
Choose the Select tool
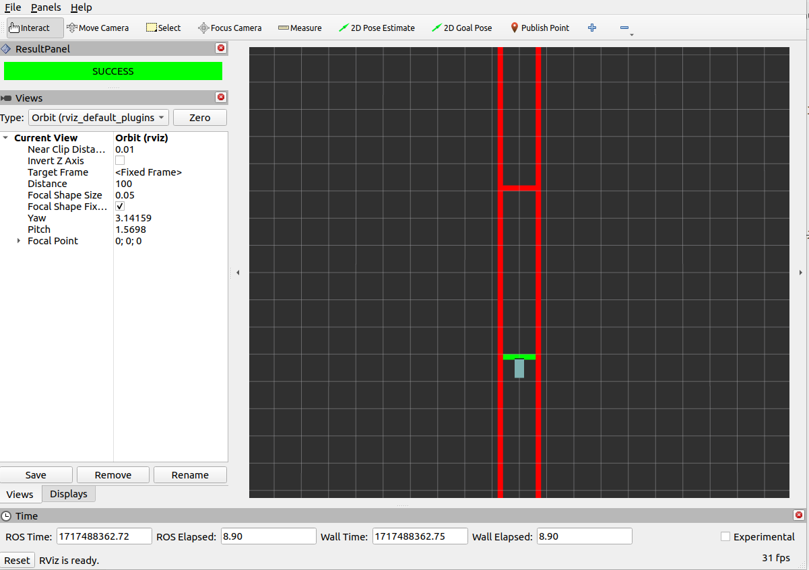click(x=163, y=28)
